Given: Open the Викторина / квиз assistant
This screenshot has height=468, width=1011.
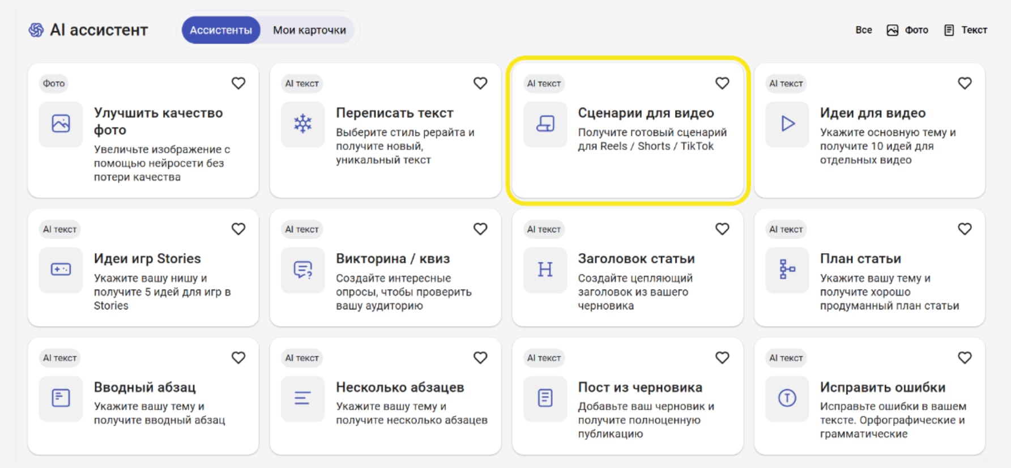Looking at the screenshot, I should tap(385, 267).
